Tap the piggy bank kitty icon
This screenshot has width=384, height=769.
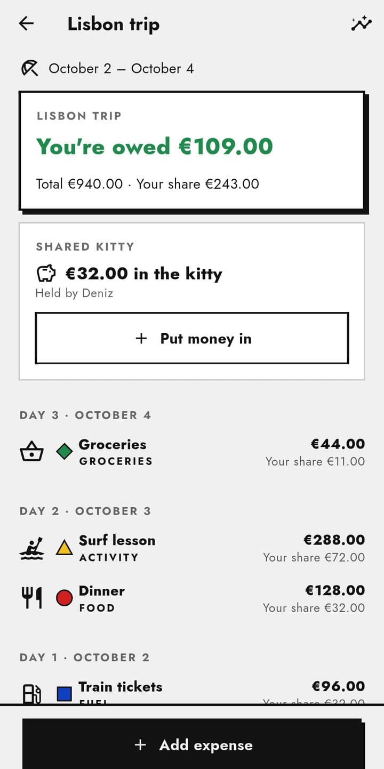click(46, 274)
